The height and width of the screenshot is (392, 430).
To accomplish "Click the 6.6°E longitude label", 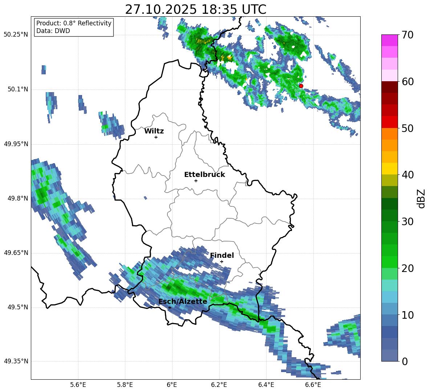I will 313,385.
